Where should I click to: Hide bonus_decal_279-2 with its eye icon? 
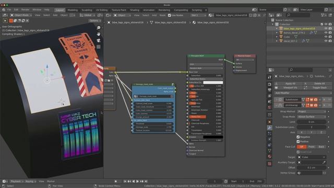click(x=326, y=32)
